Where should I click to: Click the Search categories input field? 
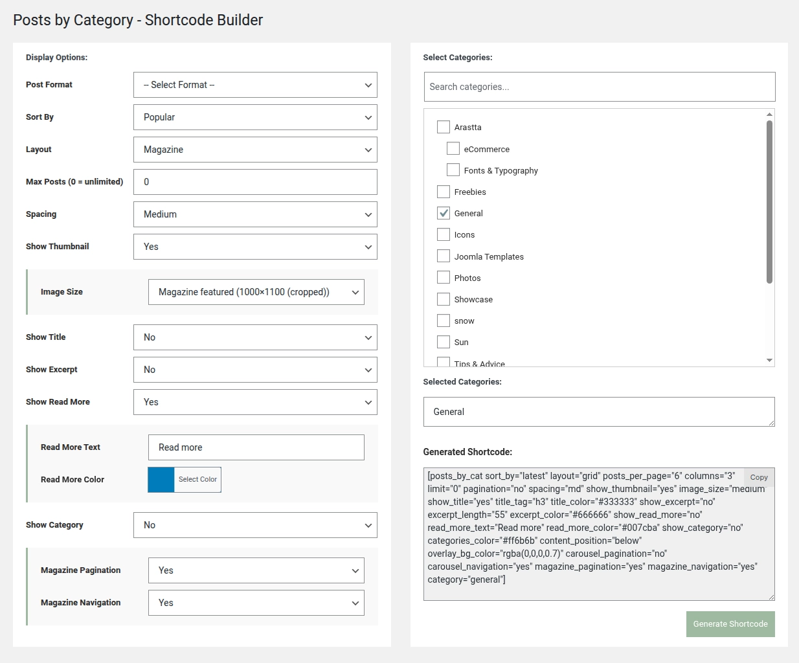point(599,87)
